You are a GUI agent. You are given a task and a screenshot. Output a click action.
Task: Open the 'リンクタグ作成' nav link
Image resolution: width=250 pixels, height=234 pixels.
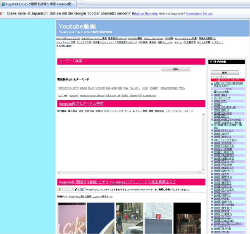[84, 42]
